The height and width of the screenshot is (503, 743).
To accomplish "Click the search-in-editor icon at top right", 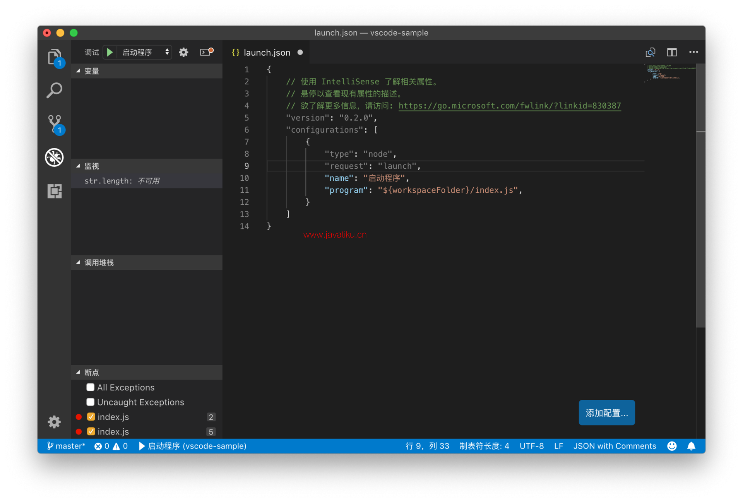I will pyautogui.click(x=650, y=52).
